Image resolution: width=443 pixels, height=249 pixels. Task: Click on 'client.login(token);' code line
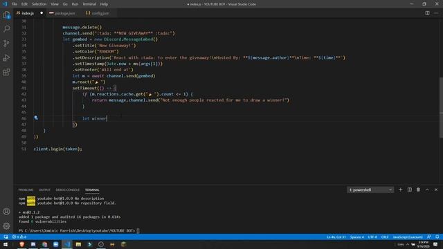(57, 149)
